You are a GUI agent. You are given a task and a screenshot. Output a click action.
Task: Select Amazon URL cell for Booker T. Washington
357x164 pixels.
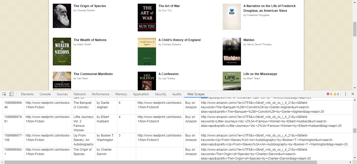276,140
